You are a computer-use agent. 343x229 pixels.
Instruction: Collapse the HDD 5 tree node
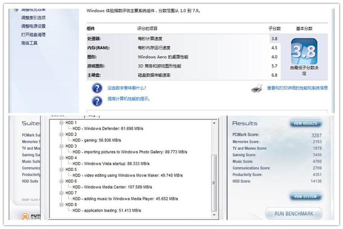(61, 169)
